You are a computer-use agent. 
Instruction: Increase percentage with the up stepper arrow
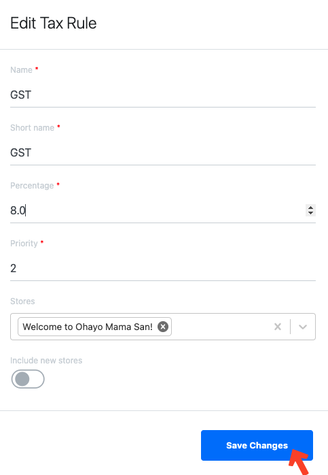(310, 208)
